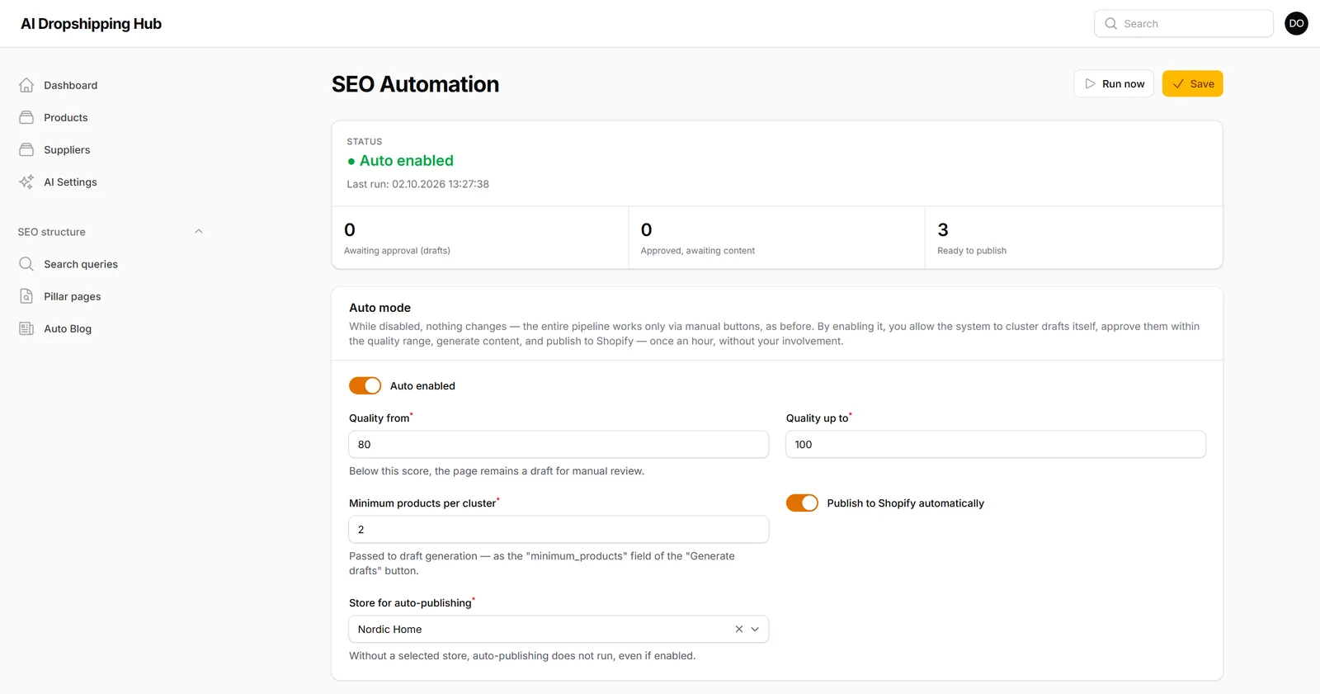Click the Pillar pages document icon
Image resolution: width=1320 pixels, height=694 pixels.
26,296
